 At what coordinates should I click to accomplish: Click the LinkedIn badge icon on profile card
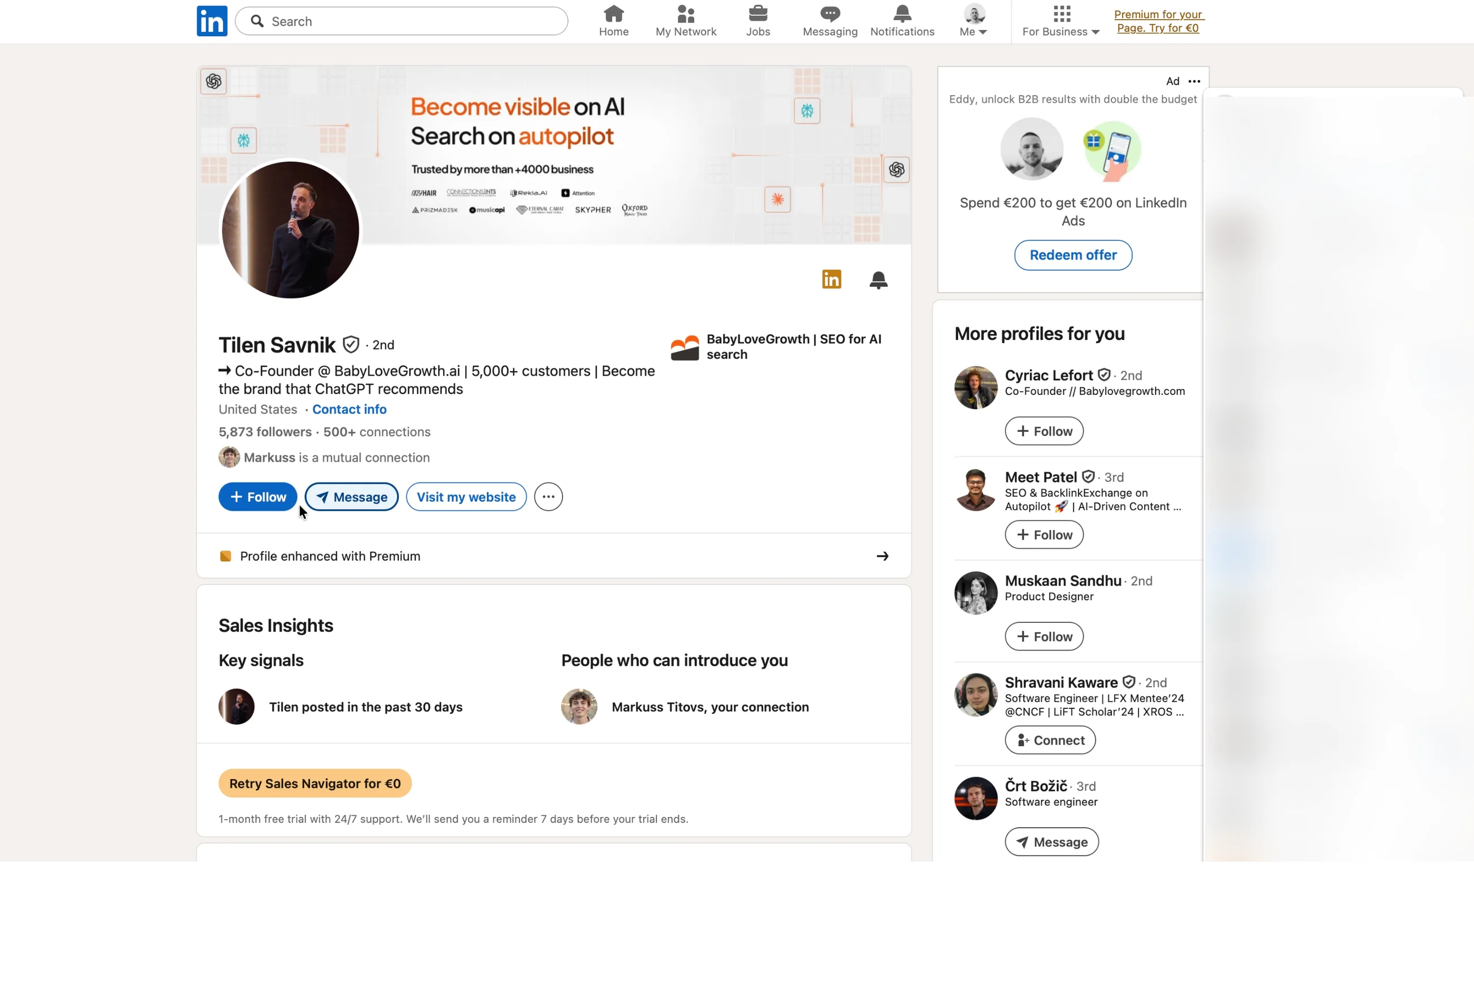point(831,279)
